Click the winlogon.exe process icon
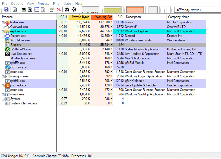 (x=7, y=77)
